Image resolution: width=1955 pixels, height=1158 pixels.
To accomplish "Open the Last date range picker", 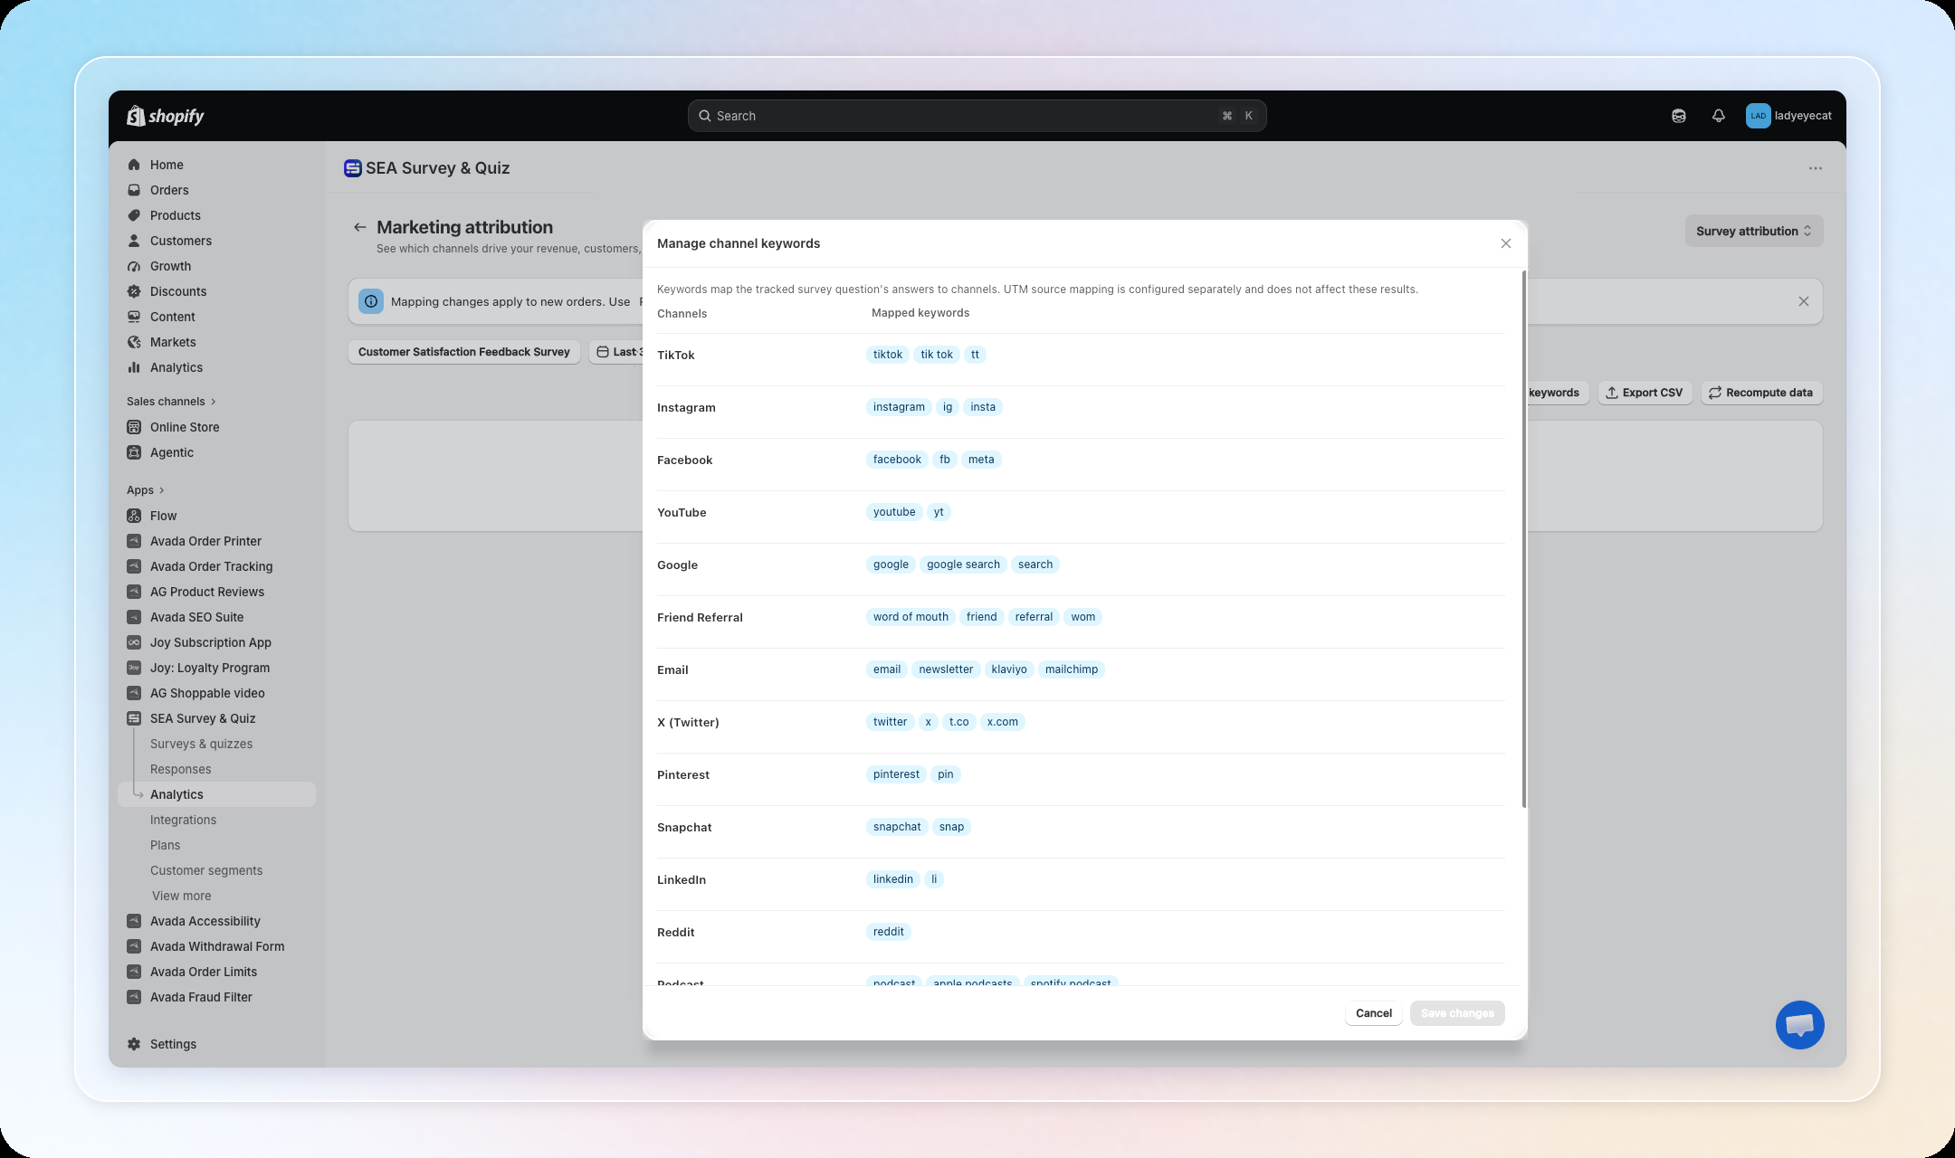I will tap(617, 352).
